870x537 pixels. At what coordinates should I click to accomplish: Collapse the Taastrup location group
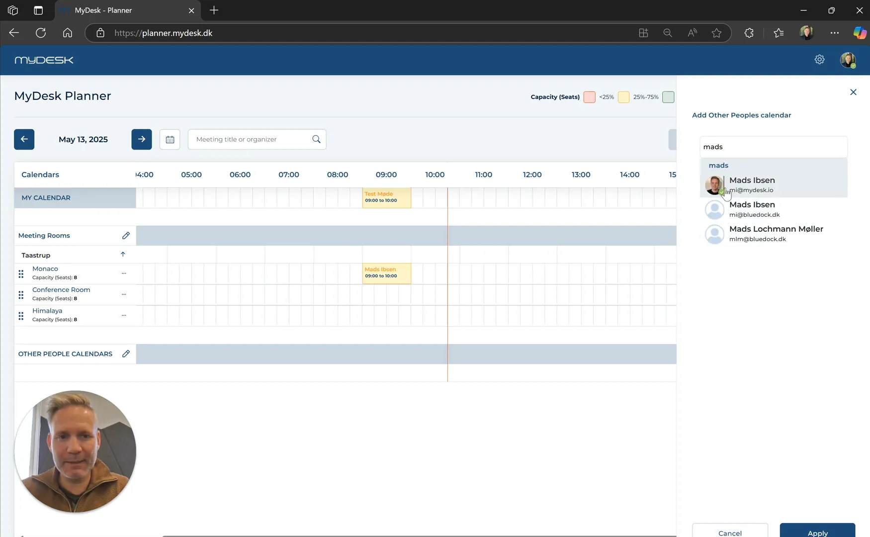pyautogui.click(x=123, y=255)
